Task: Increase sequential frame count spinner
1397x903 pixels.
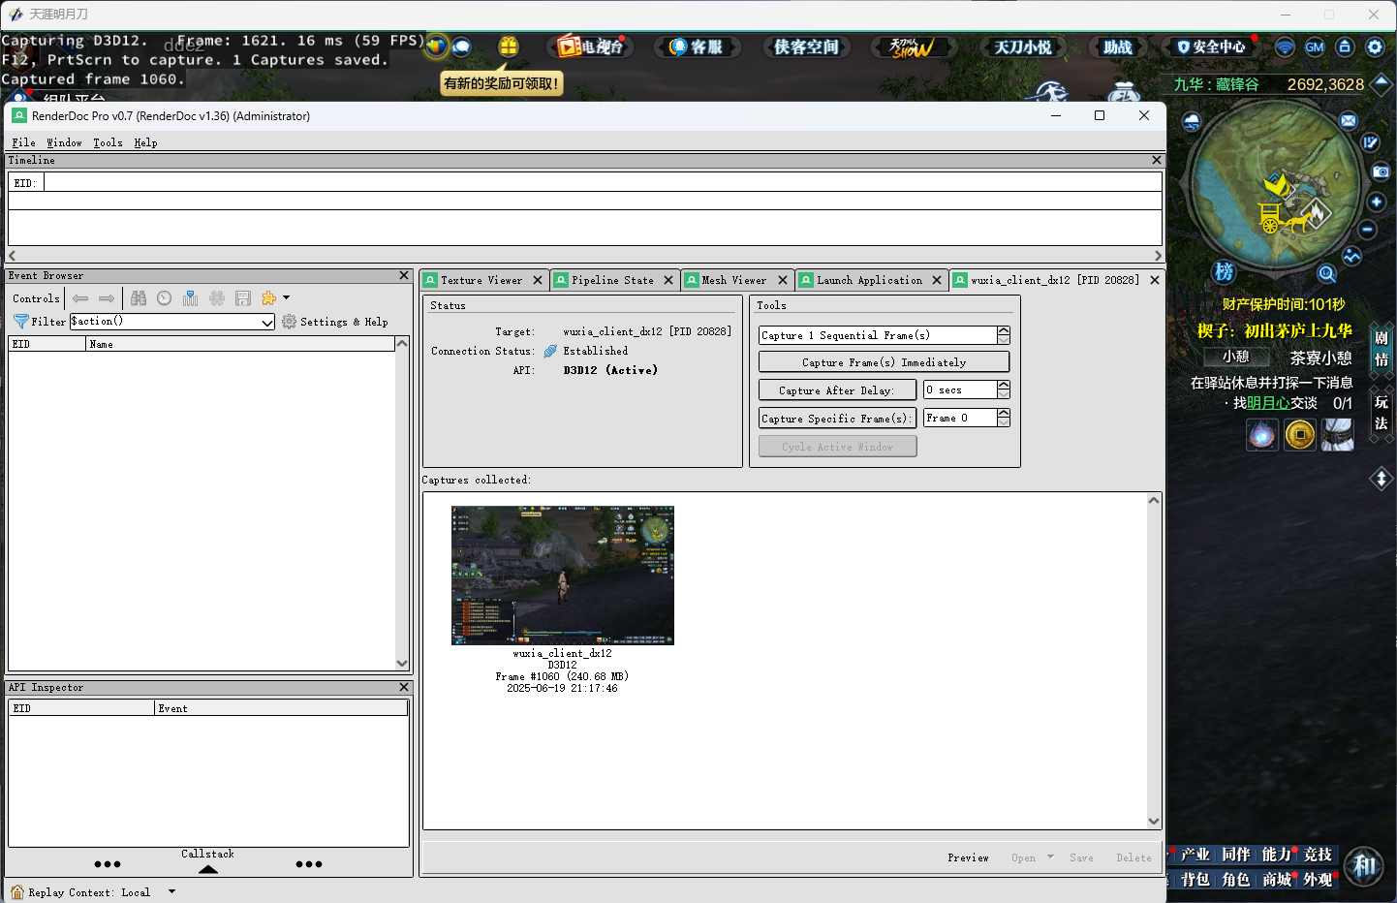Action: (x=1004, y=330)
